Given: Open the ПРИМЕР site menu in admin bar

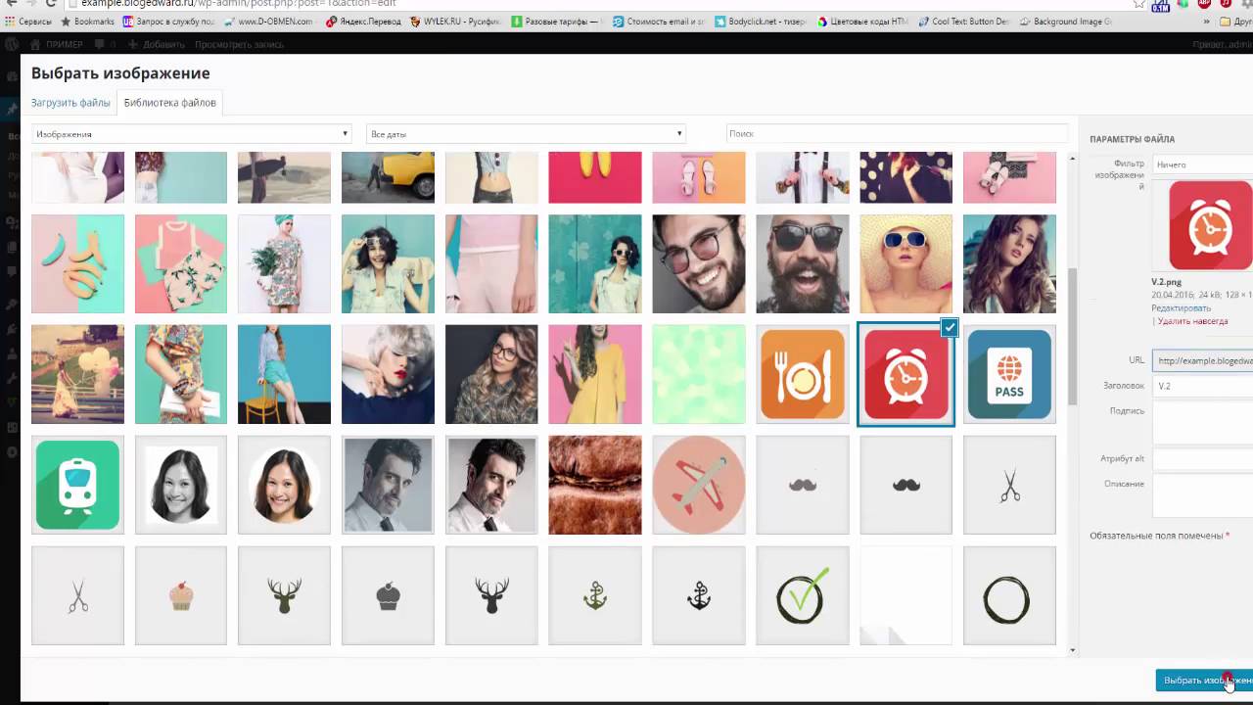Looking at the screenshot, I should coord(57,44).
